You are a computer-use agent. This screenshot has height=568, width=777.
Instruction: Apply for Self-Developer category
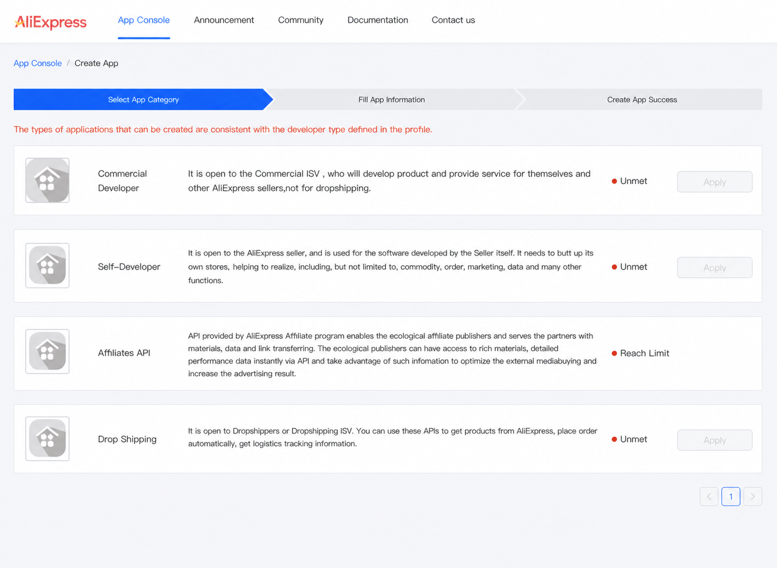(714, 267)
